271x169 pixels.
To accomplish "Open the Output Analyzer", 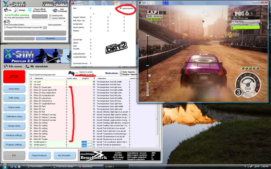I will tap(39, 155).
